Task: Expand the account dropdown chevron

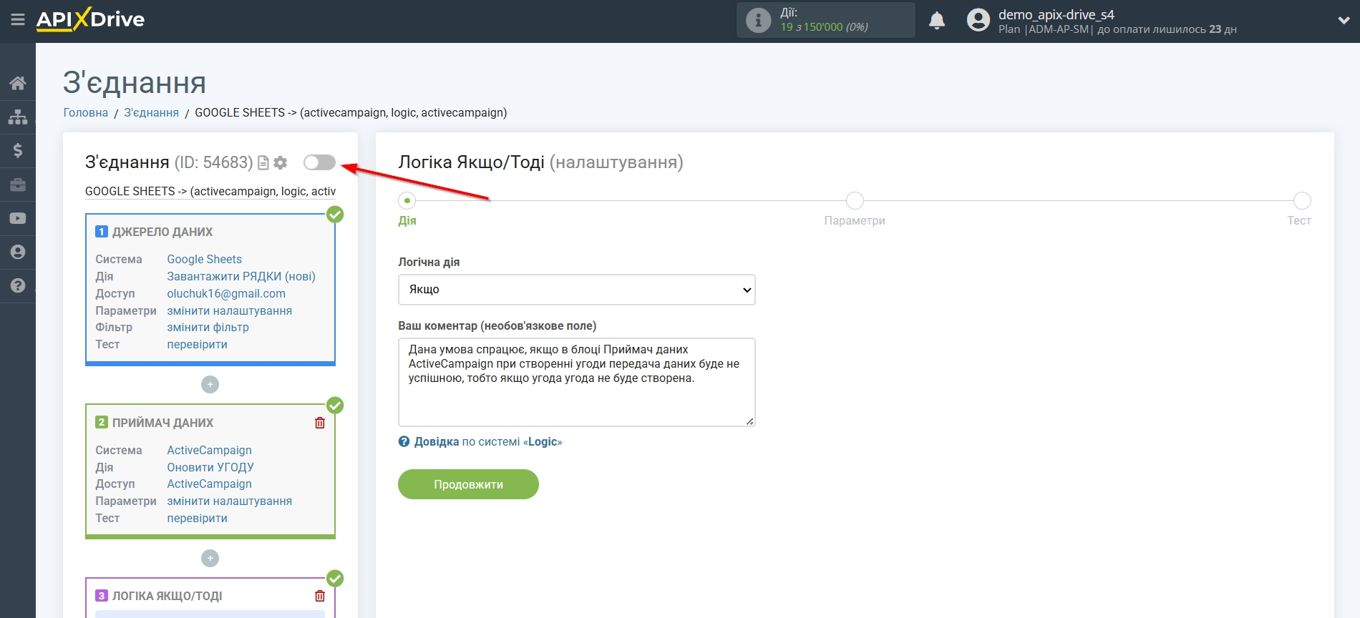Action: click(1344, 21)
